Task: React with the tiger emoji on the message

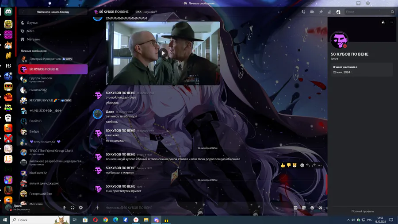Action: pyautogui.click(x=295, y=165)
